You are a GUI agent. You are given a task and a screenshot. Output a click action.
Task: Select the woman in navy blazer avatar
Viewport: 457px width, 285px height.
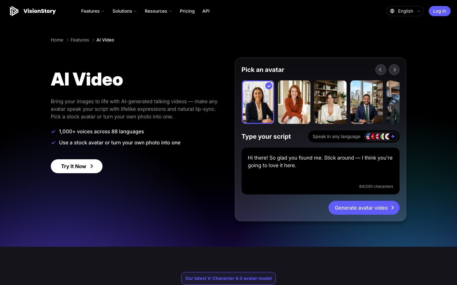pyautogui.click(x=258, y=102)
